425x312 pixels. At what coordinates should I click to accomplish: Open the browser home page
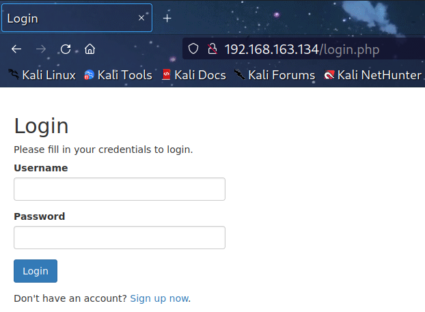click(x=90, y=49)
